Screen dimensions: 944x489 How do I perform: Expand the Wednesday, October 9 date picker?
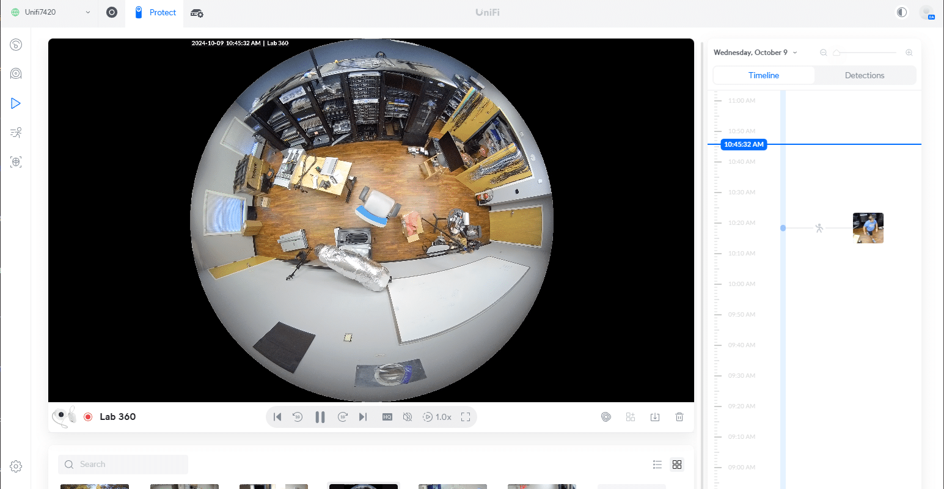click(x=755, y=53)
